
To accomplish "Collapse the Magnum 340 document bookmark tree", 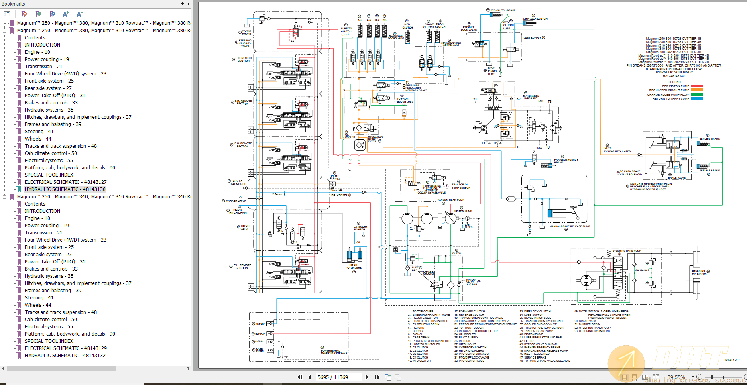I will (x=4, y=196).
